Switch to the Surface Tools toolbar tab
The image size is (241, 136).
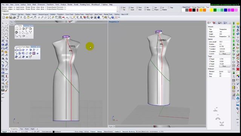(79, 14)
